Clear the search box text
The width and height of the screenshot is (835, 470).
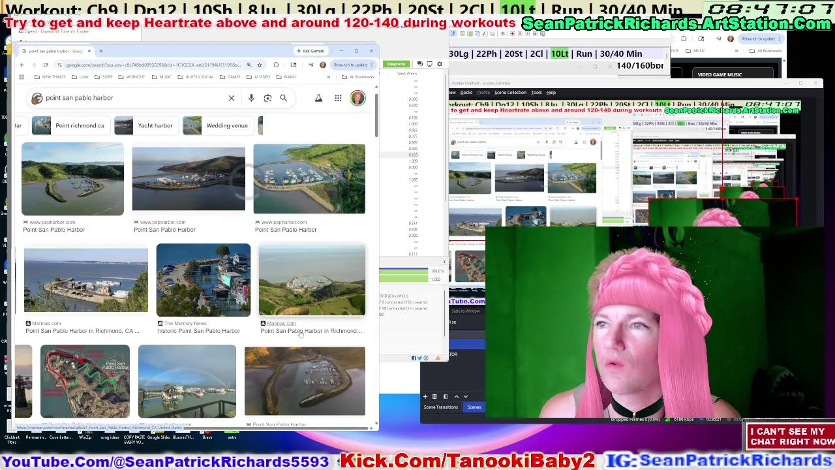231,98
